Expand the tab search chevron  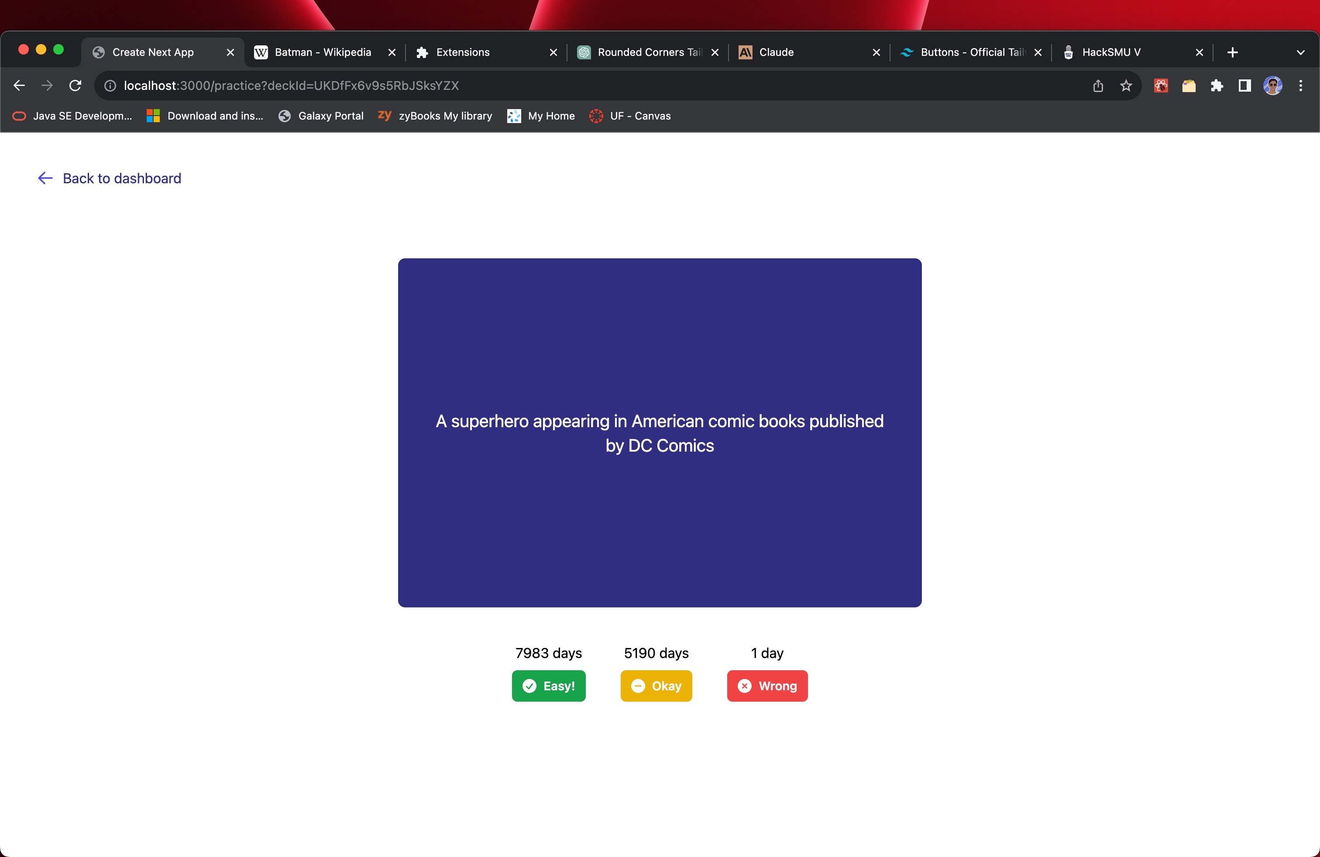tap(1300, 52)
